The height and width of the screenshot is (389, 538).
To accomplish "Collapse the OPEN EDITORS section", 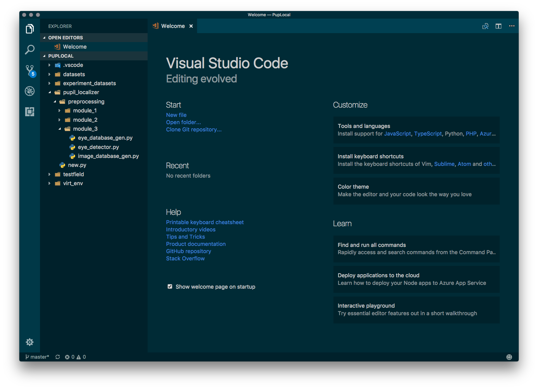I will [x=44, y=38].
